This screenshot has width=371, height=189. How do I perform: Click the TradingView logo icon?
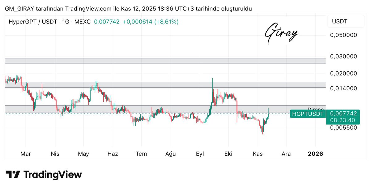tap(13, 174)
